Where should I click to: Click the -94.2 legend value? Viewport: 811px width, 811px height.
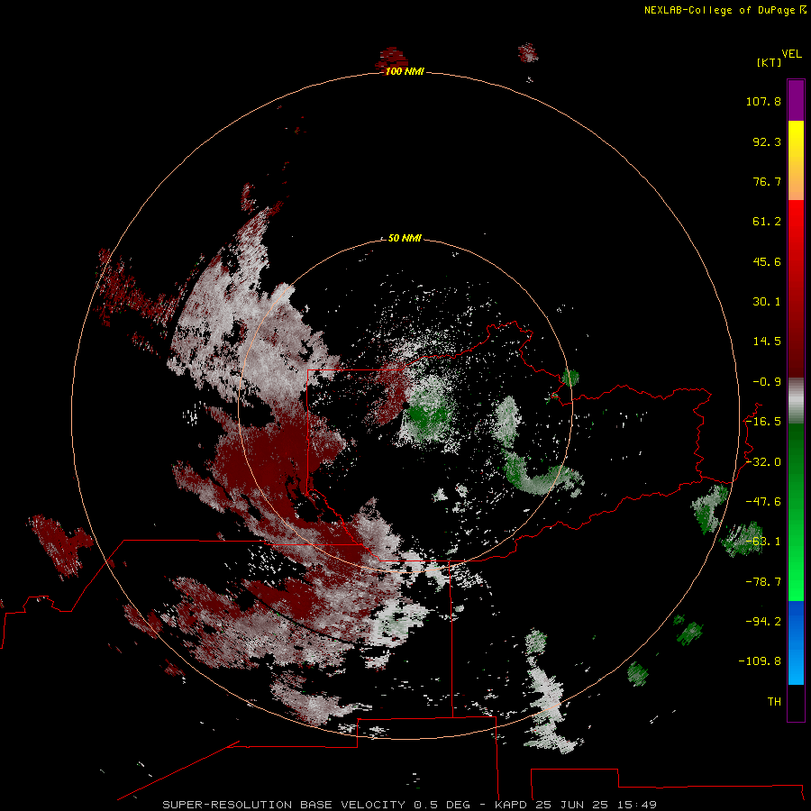pos(763,621)
